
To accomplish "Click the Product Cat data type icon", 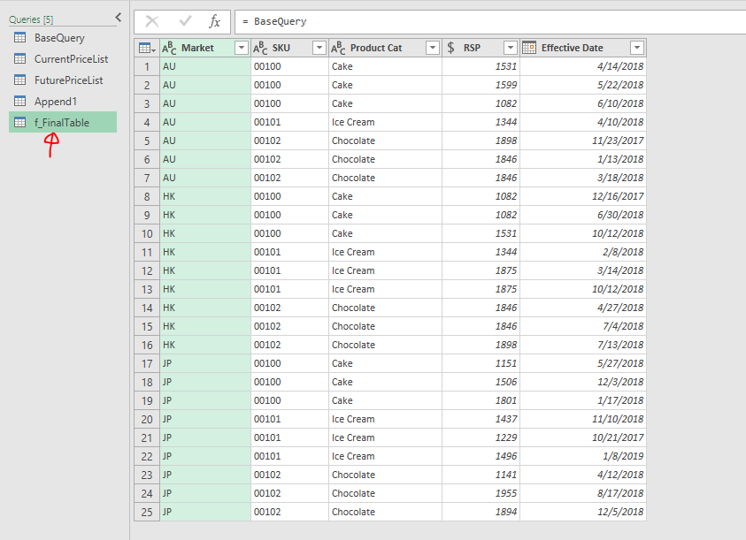I will pos(339,48).
